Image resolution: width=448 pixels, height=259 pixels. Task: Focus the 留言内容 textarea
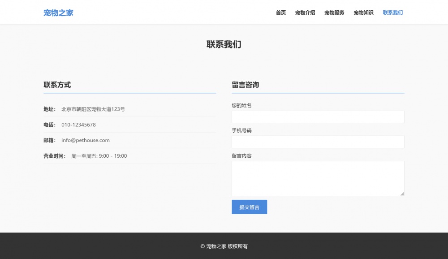click(318, 178)
